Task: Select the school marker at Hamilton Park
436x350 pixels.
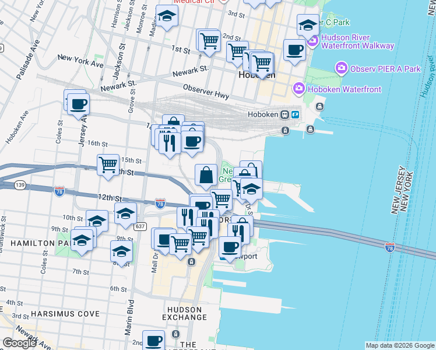Action: [x=82, y=241]
